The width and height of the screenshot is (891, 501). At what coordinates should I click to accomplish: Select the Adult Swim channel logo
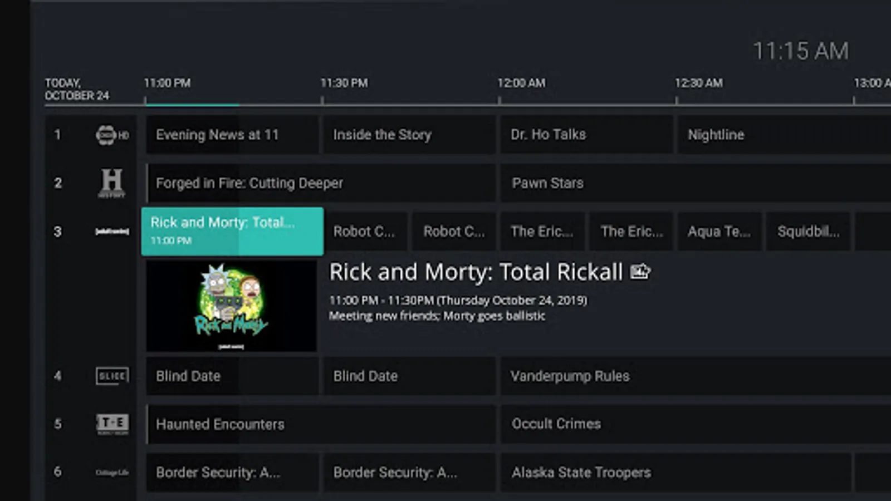[112, 231]
